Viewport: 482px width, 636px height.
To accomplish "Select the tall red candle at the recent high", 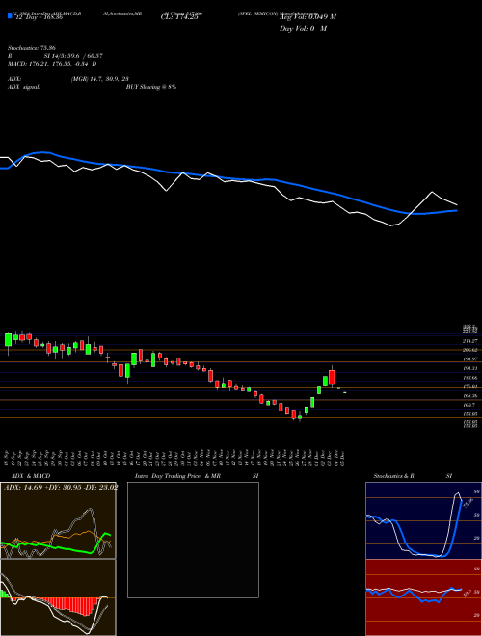I will 332,377.
